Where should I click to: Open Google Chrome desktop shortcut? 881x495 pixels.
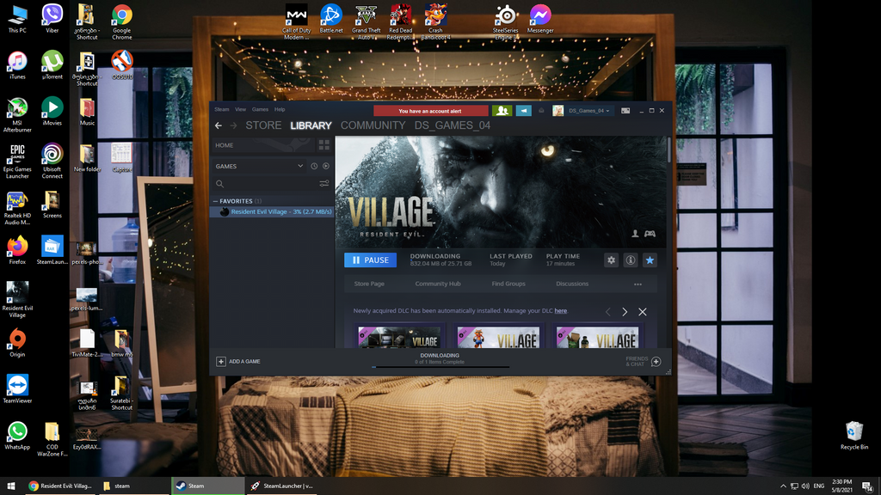tap(122, 22)
